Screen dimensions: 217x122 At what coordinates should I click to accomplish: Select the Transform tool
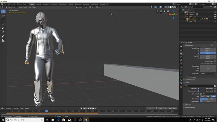point(3,32)
